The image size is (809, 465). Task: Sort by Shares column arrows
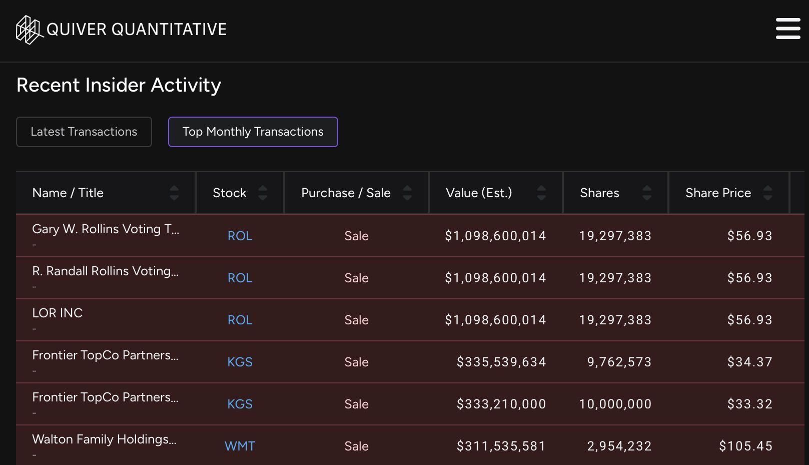coord(647,193)
